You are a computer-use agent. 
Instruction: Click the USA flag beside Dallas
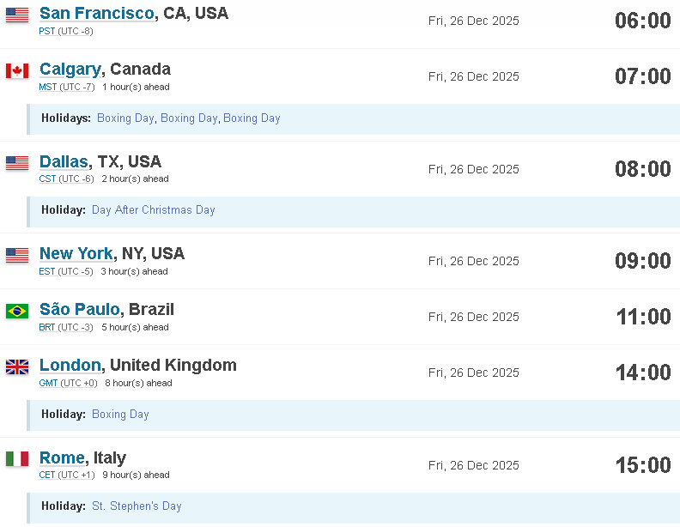(17, 163)
